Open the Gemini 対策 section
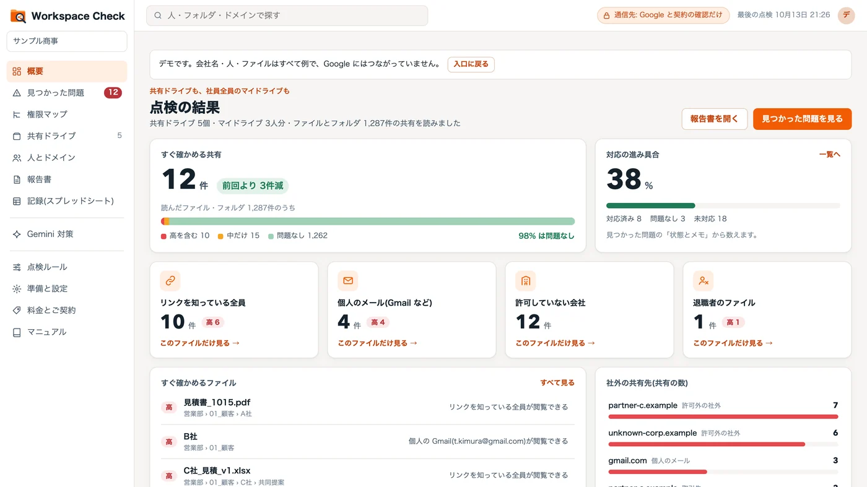Image resolution: width=867 pixels, height=487 pixels. point(67,235)
